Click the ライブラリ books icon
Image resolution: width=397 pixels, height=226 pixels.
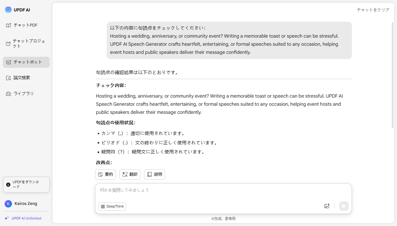(x=8, y=94)
